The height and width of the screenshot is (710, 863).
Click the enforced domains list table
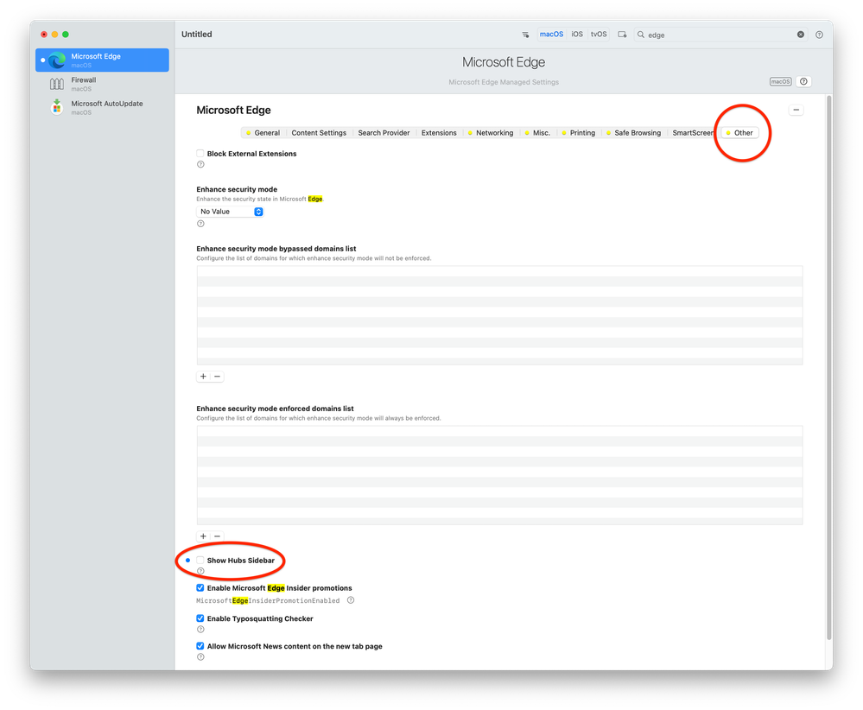click(x=499, y=475)
